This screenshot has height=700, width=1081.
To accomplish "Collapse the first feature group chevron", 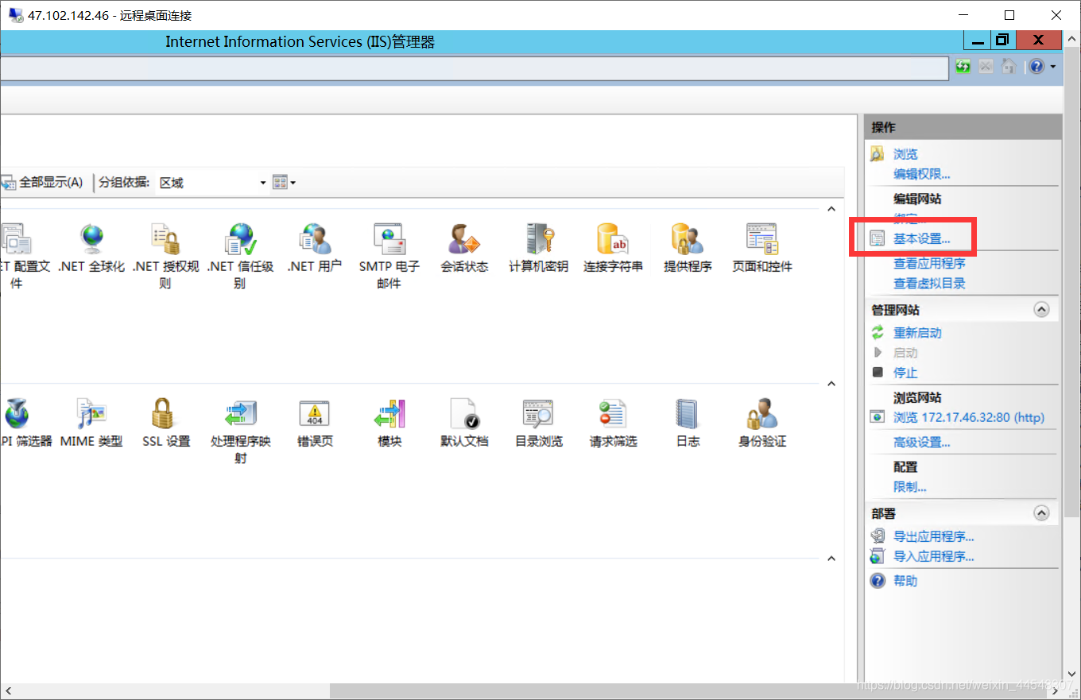I will [x=831, y=210].
